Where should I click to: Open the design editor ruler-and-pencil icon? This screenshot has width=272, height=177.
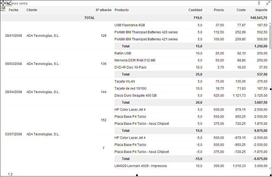[9, 3]
